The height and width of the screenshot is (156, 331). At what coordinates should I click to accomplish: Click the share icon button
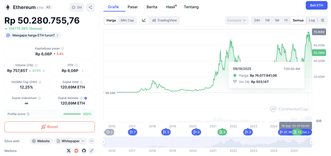(91, 7)
